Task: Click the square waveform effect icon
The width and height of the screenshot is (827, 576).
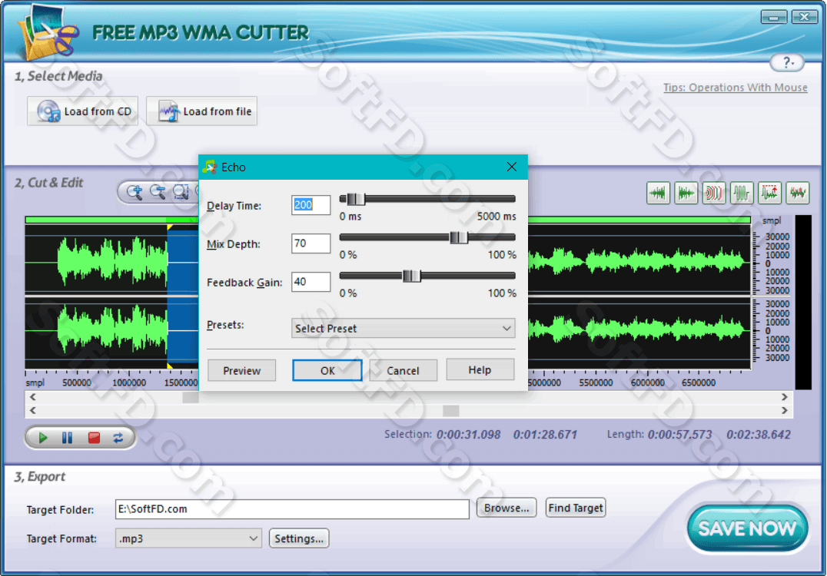Action: coord(742,193)
